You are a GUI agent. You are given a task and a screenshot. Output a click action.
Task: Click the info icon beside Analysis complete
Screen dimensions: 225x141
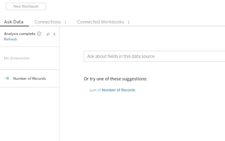click(39, 34)
